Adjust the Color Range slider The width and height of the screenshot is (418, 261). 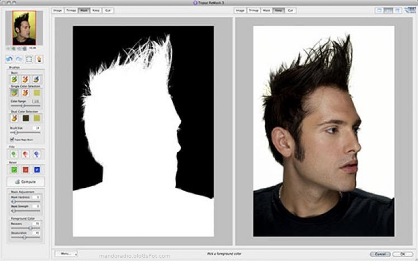point(25,106)
